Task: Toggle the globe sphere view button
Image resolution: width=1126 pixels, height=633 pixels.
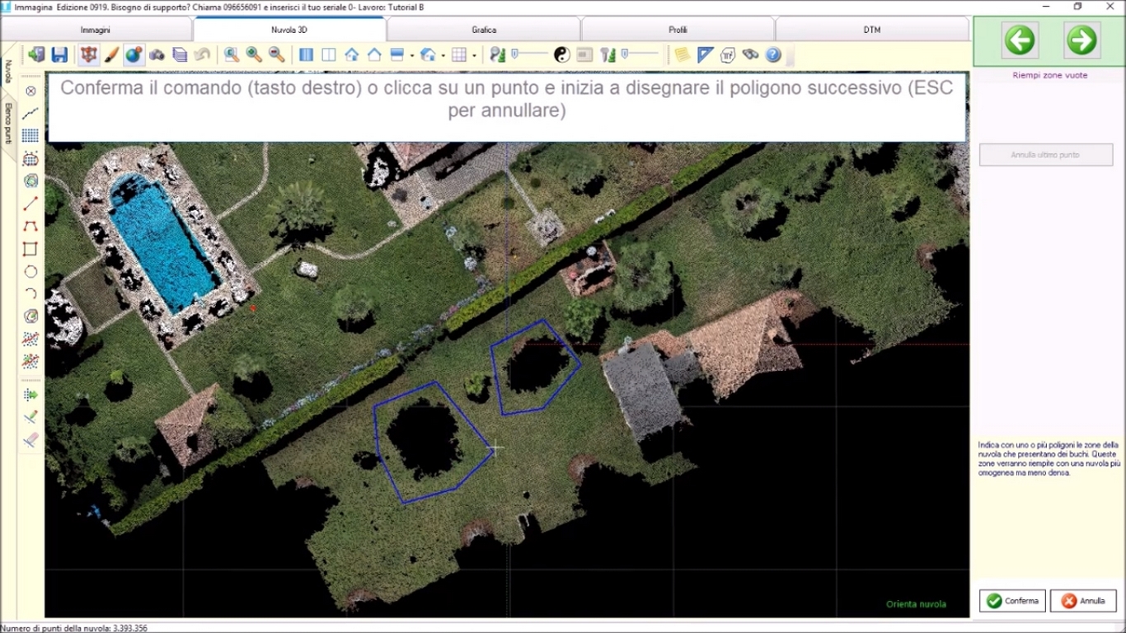Action: pyautogui.click(x=134, y=55)
